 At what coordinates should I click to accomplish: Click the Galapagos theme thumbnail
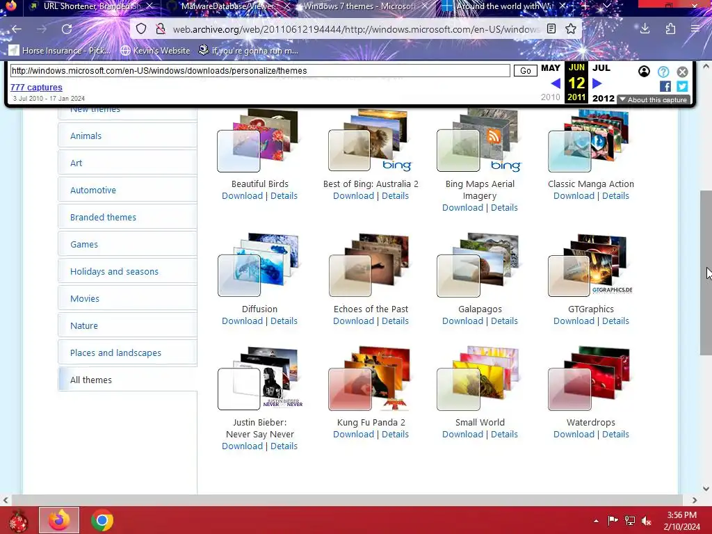click(x=478, y=265)
